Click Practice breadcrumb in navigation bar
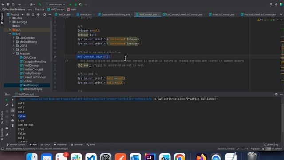This screenshot has width=284, height=160. coord(39,9)
